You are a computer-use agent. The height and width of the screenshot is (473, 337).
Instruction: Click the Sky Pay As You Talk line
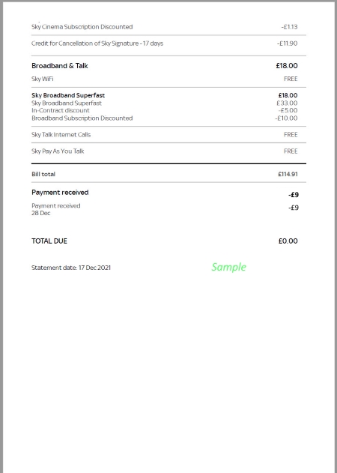click(x=58, y=151)
